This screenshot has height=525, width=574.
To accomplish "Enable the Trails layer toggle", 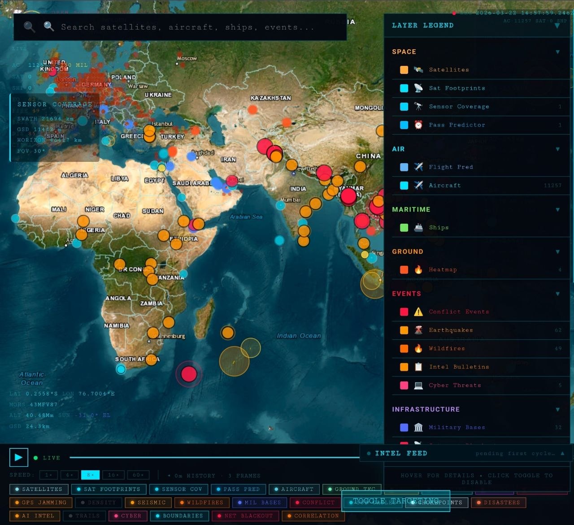I will 84,516.
